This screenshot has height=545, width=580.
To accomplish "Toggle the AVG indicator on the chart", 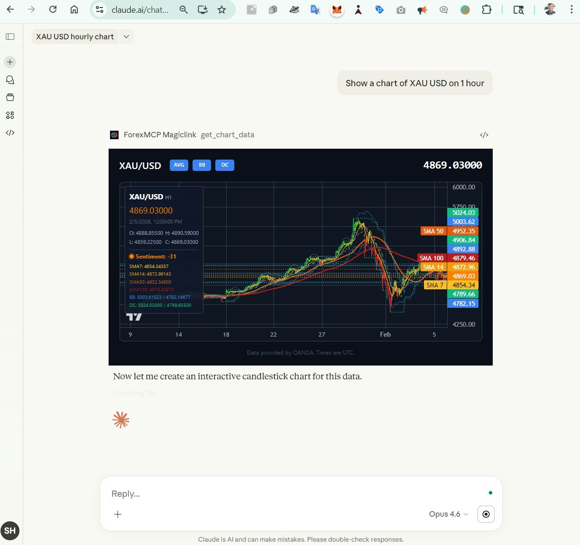I will coord(179,165).
